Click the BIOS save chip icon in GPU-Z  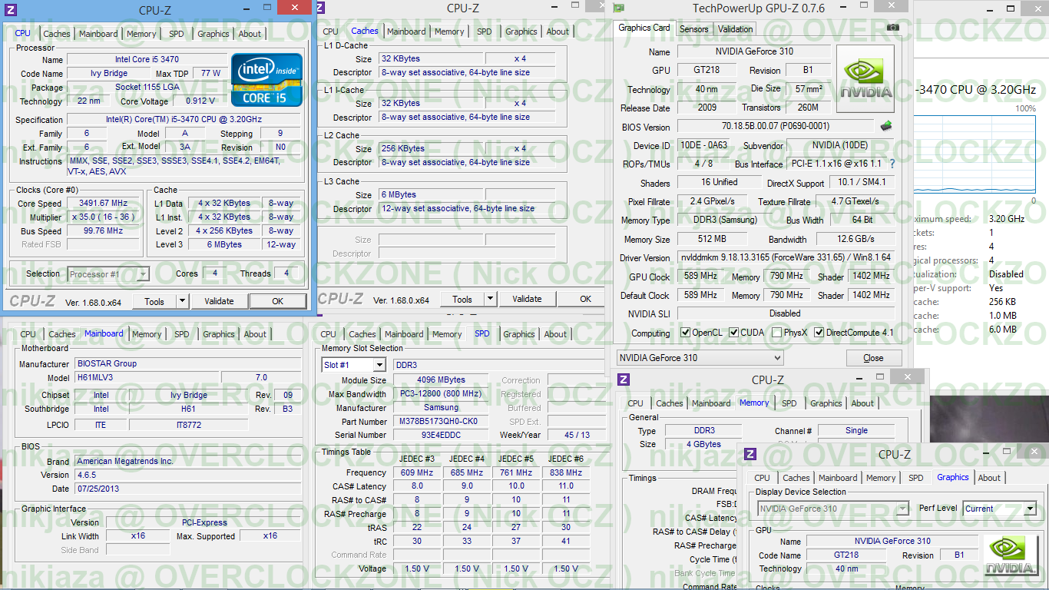[886, 126]
